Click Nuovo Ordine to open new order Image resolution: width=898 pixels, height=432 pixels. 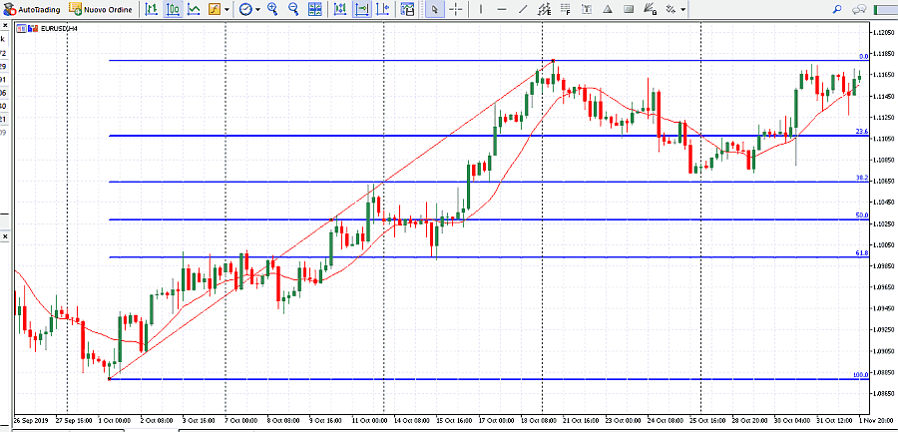click(103, 9)
